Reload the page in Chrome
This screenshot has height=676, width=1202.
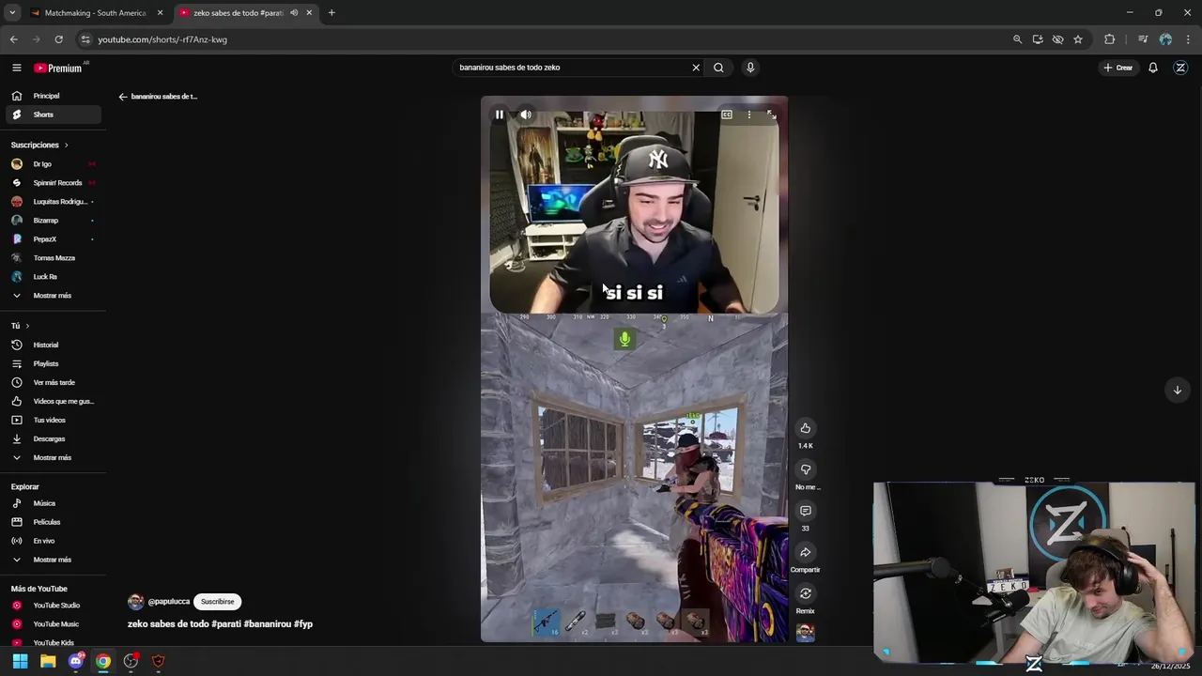coord(58,39)
